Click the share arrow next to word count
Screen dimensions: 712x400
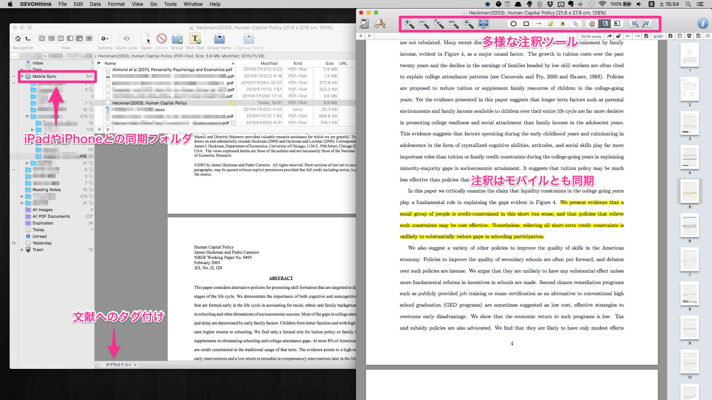tap(609, 36)
